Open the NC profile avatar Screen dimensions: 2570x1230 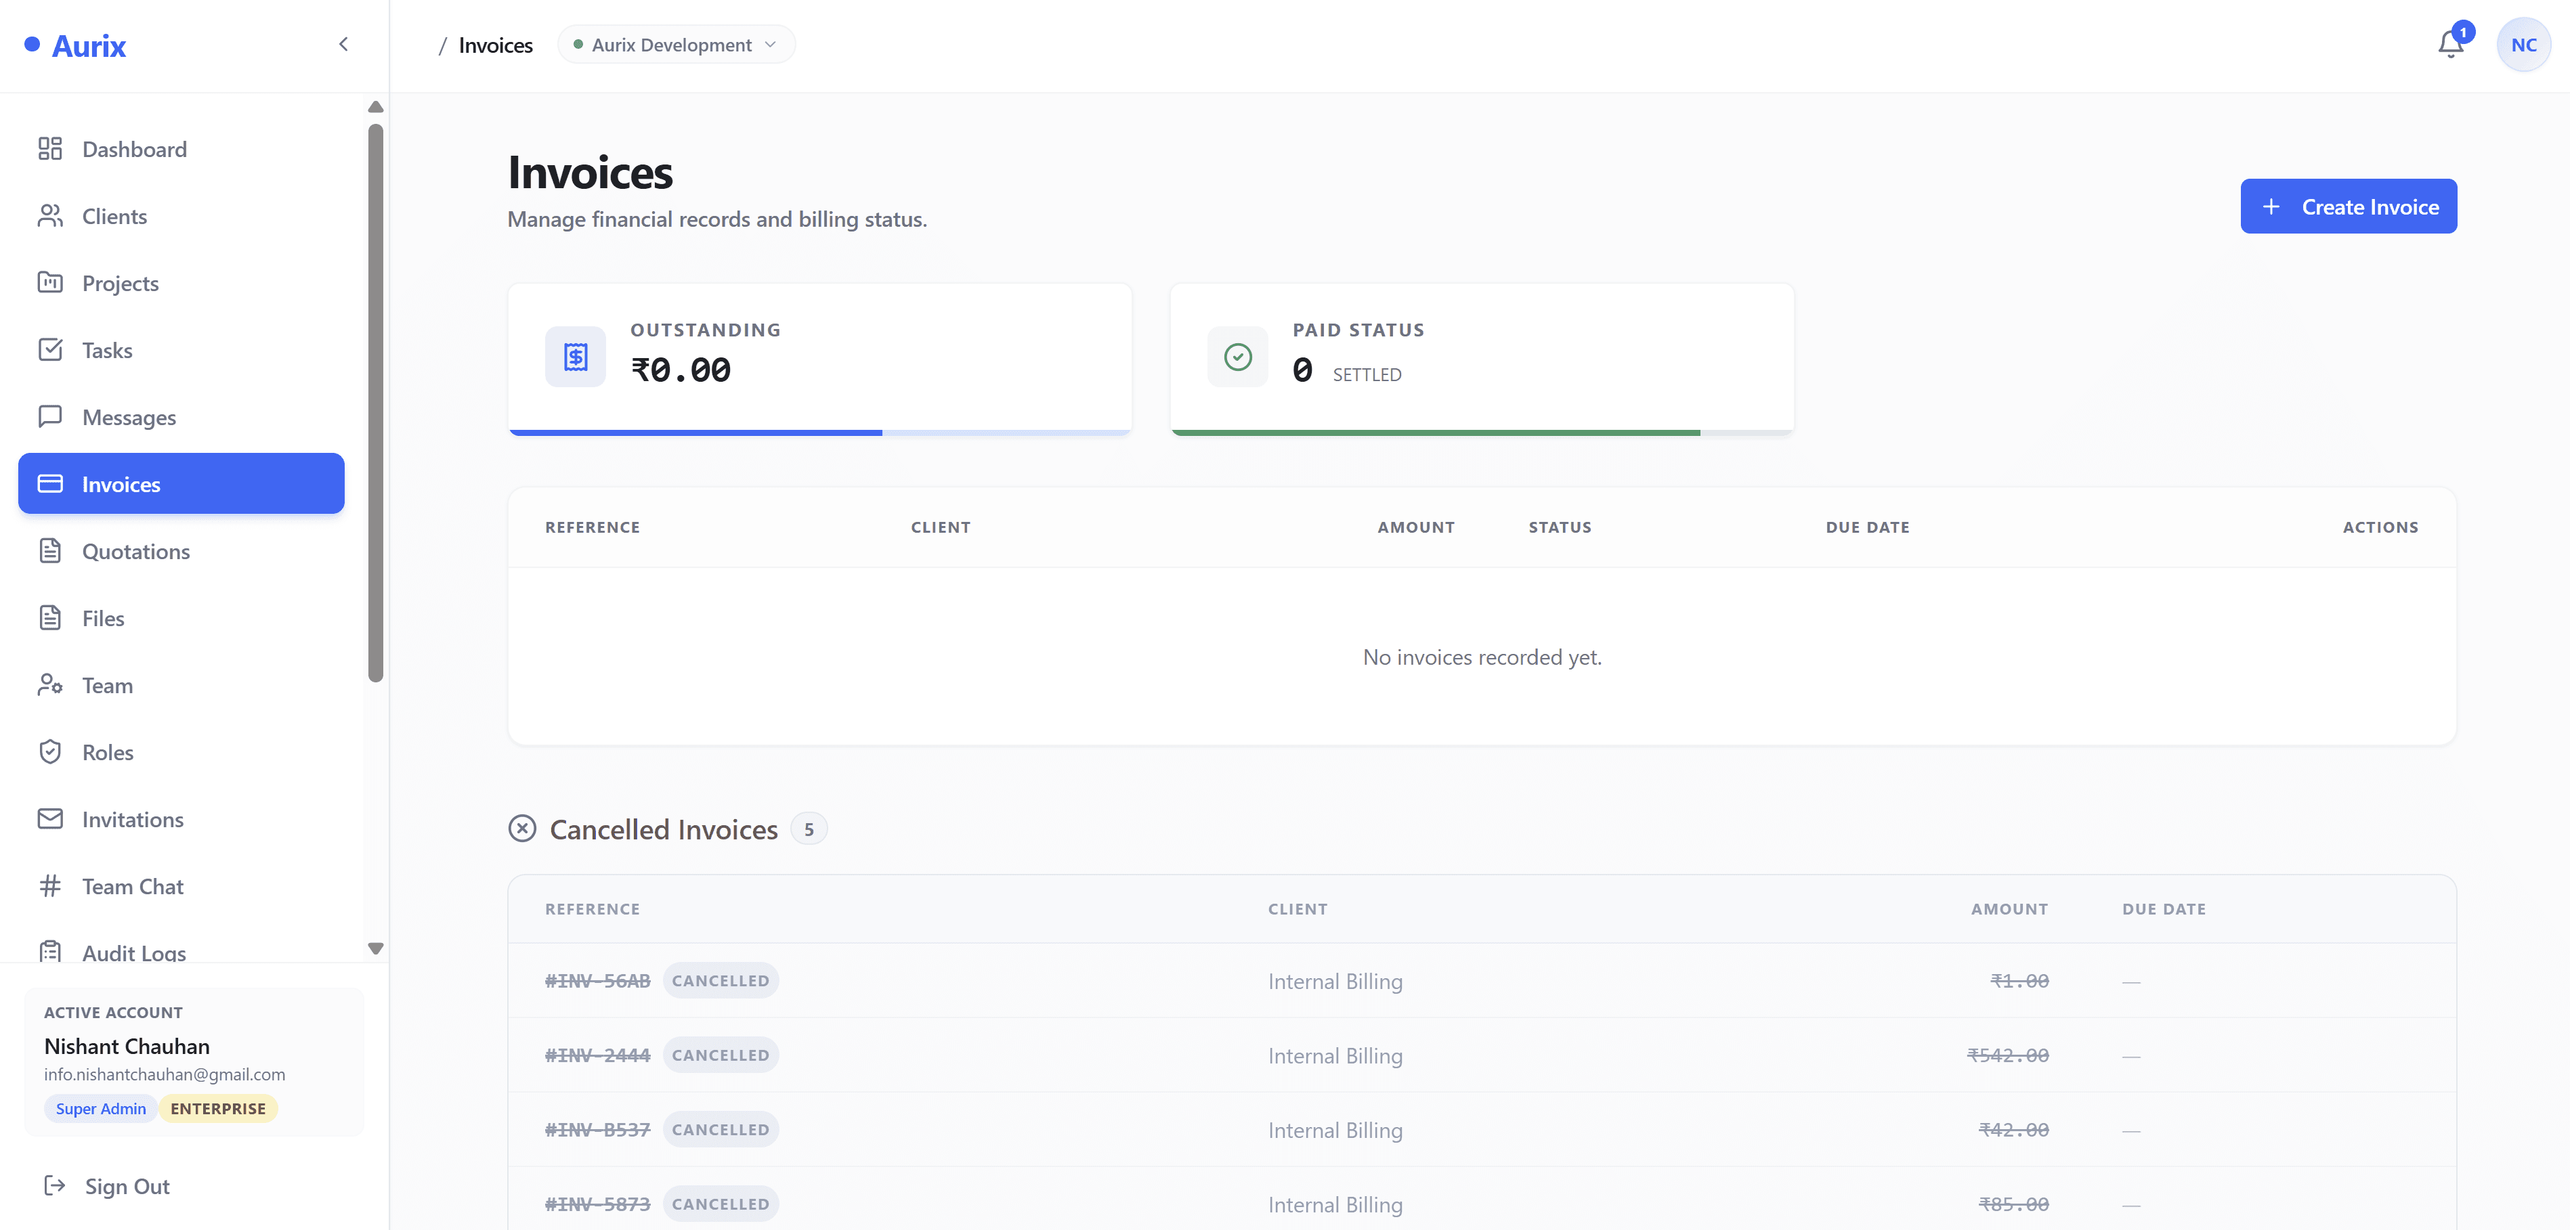point(2523,45)
